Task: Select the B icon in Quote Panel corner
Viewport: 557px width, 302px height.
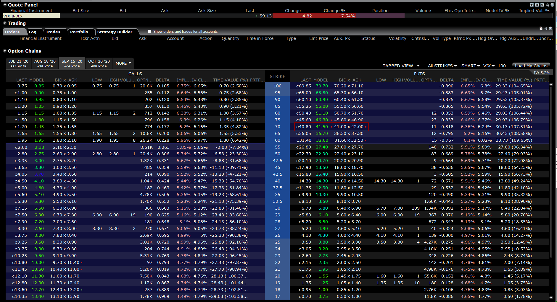Action: click(x=537, y=5)
